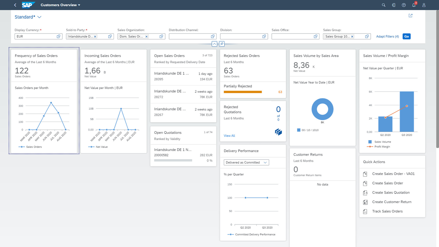Viewport: 439px width, 247px height.
Task: Open the global search icon
Action: pyautogui.click(x=384, y=5)
